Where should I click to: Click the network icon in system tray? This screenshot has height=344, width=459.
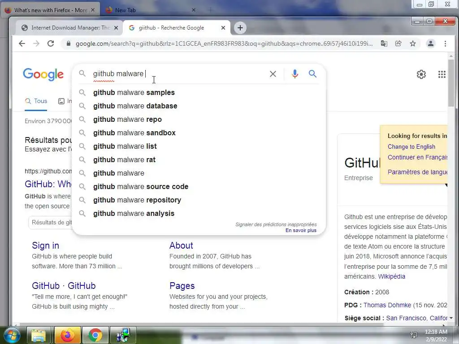coord(414,335)
